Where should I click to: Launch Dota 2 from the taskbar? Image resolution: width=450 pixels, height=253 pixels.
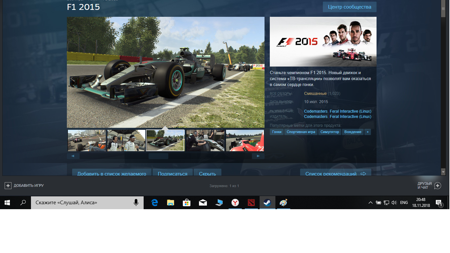[x=251, y=203]
